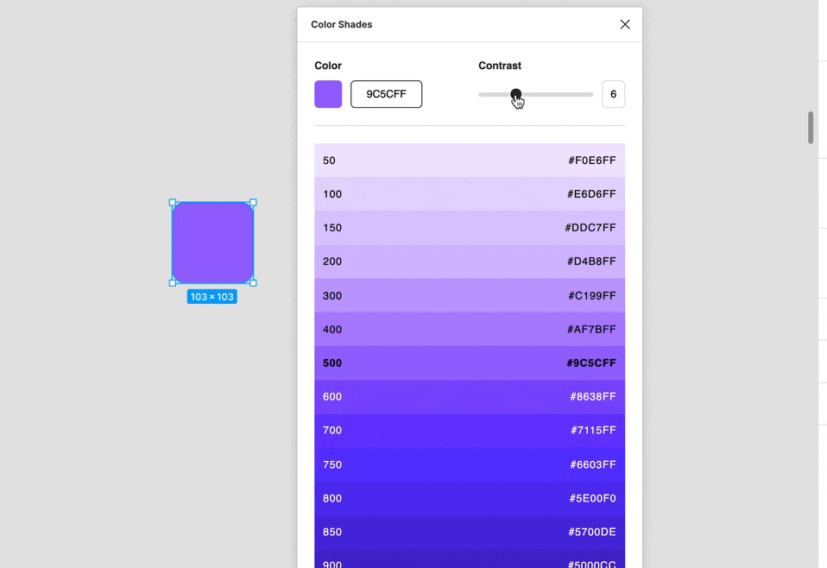Select the 500 shade row #9C5CFF
Viewport: 827px width, 568px height.
point(470,363)
